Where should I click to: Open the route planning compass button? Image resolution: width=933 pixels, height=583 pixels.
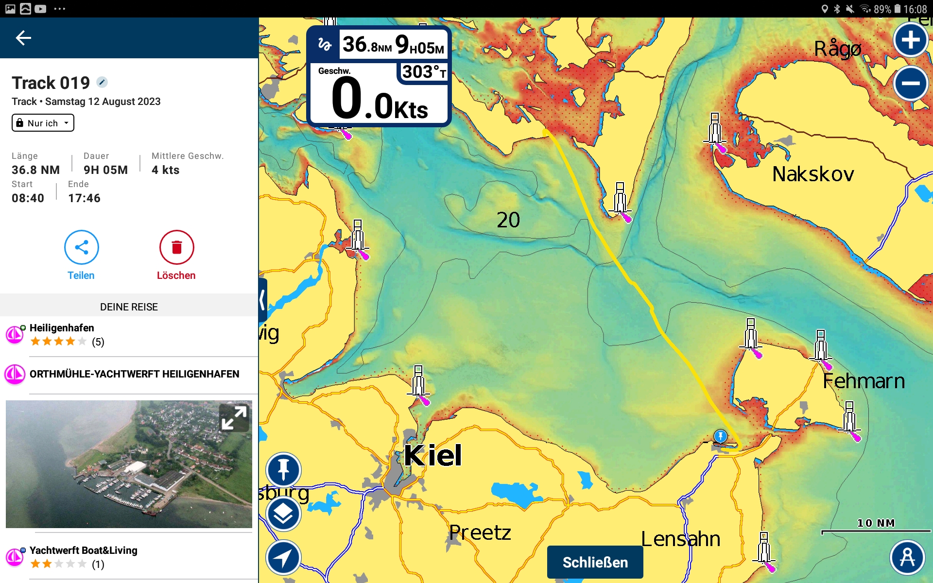click(907, 557)
